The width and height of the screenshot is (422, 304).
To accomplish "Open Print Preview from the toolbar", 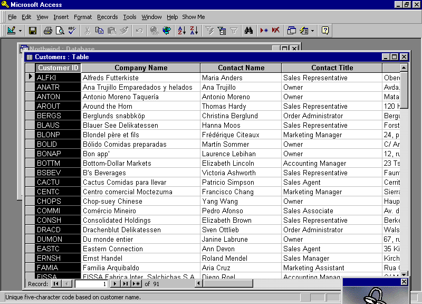I will [60, 31].
